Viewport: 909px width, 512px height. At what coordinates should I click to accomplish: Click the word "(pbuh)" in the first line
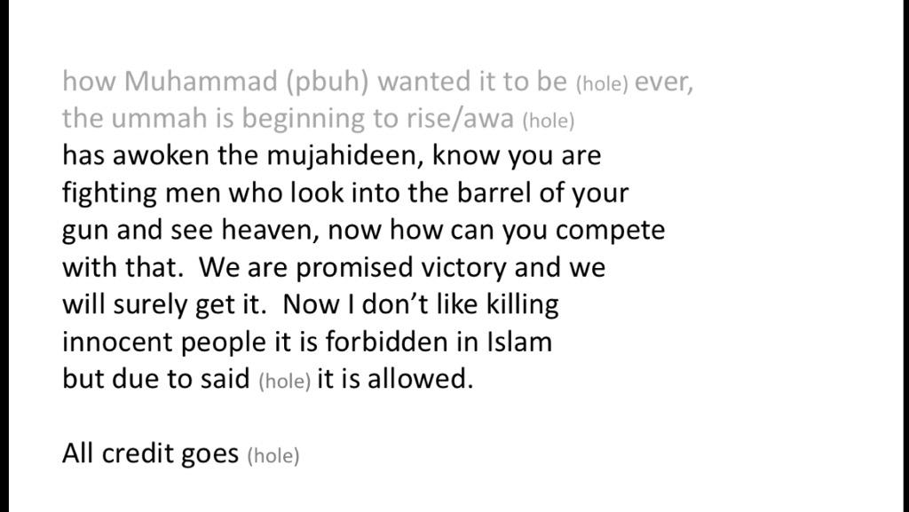pyautogui.click(x=329, y=83)
